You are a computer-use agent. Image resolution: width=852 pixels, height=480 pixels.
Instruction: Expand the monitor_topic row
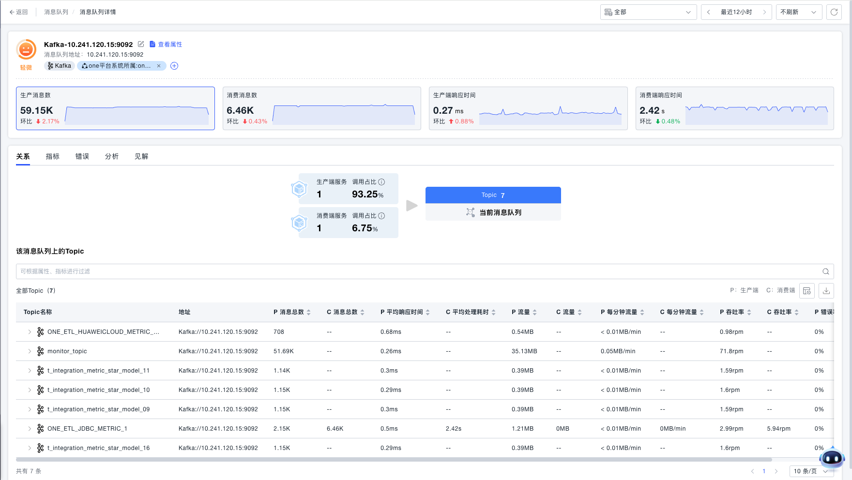30,351
